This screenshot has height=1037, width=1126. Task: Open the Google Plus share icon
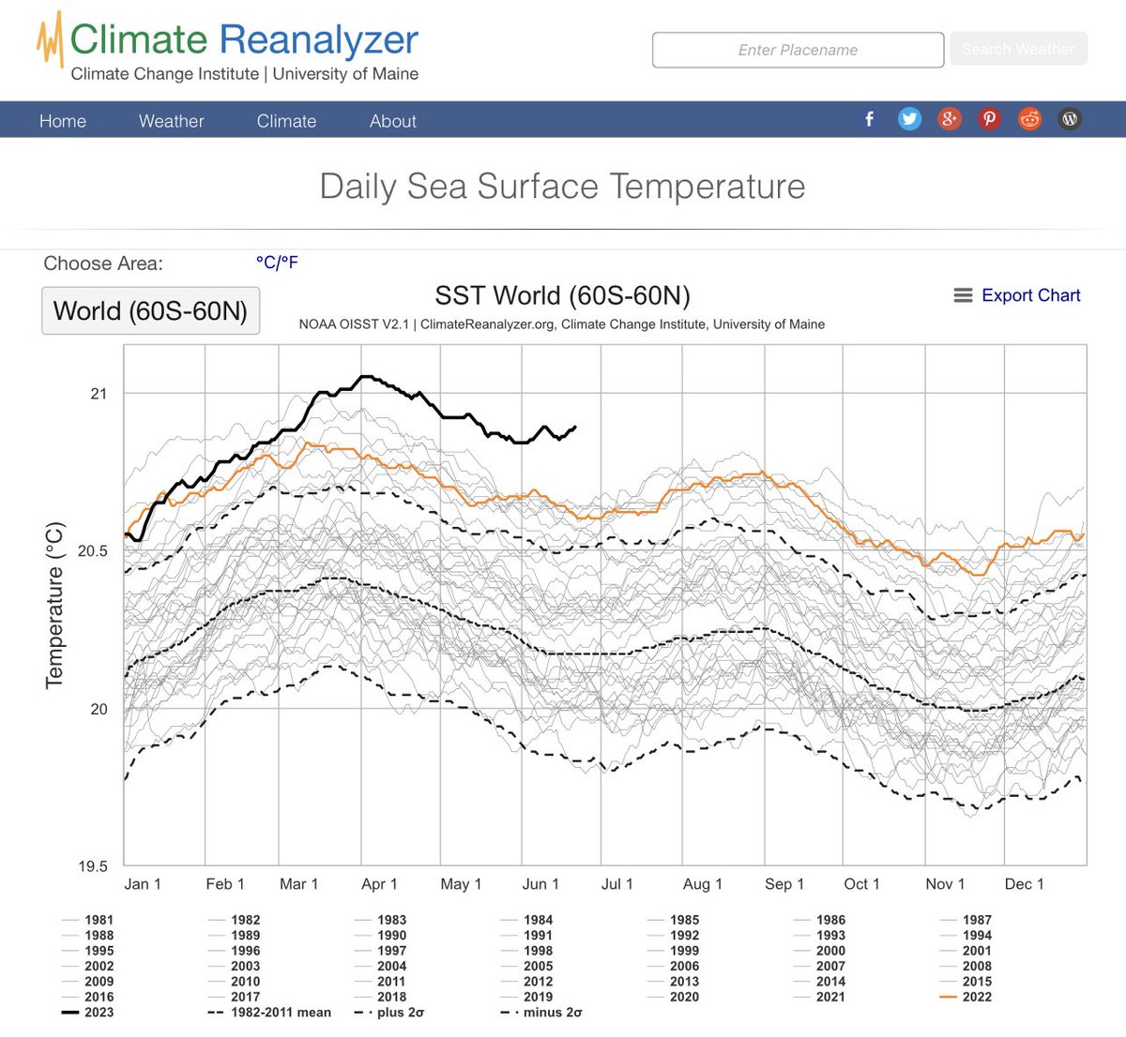tap(950, 119)
